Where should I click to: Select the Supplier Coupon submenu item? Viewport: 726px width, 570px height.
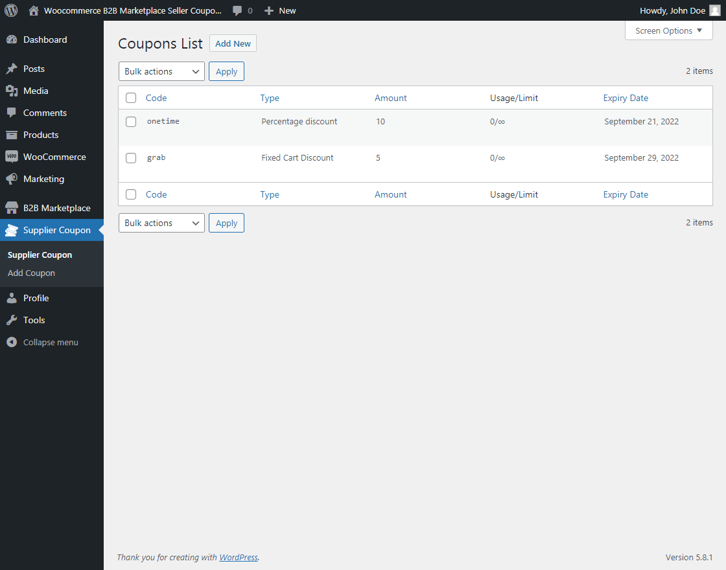[40, 255]
